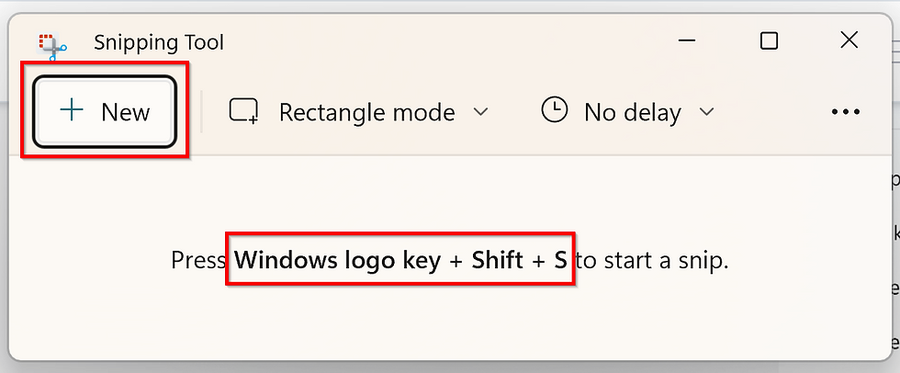Click the plus icon in New button

(72, 109)
